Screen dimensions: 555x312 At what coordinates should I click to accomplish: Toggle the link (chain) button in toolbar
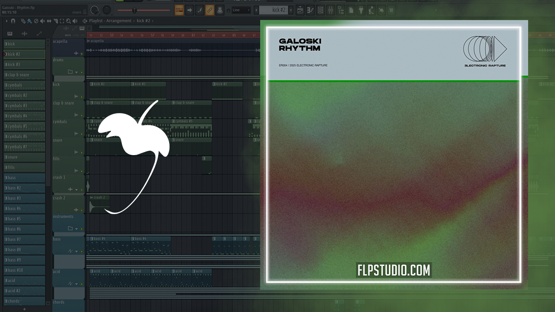pos(209,10)
